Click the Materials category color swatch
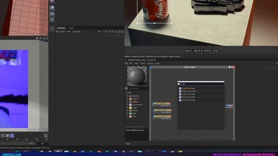Viewport: 278px width, 156px height. pos(130,96)
